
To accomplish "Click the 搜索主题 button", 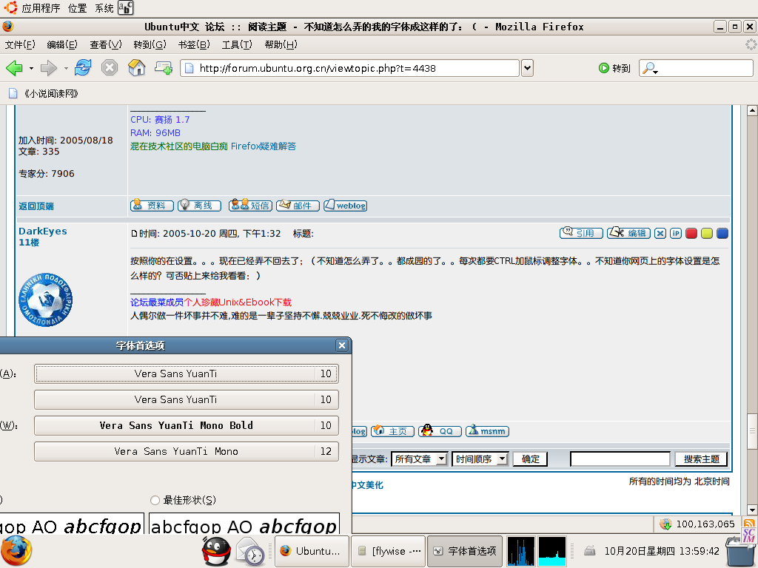I will point(701,459).
